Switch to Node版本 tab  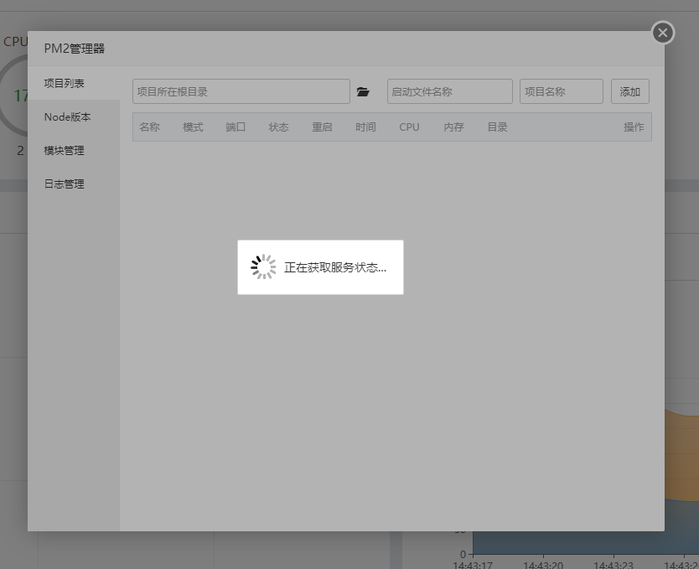point(74,116)
